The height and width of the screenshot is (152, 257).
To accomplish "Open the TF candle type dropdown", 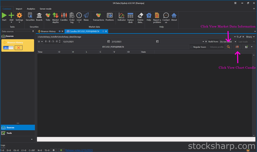I will click(x=40, y=41).
